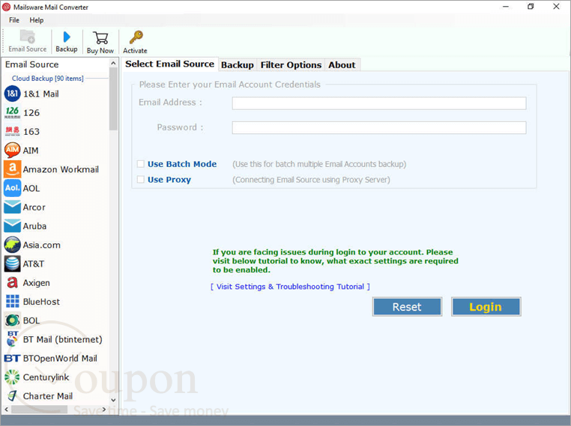This screenshot has height=426, width=571.
Task: Choose the BT Mail (btinternet) icon
Action: [13, 339]
